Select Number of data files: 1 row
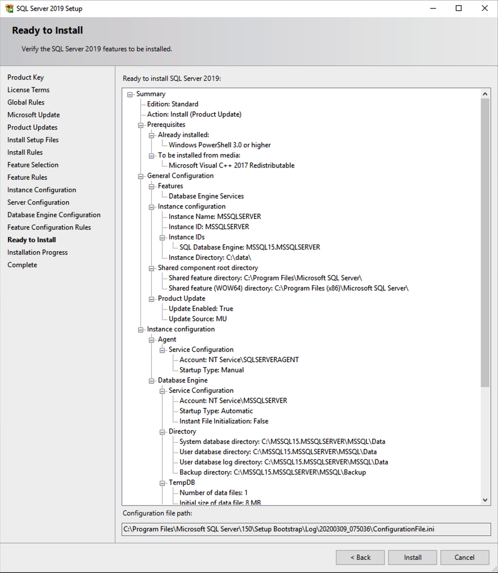Image resolution: width=498 pixels, height=573 pixels. tap(214, 493)
